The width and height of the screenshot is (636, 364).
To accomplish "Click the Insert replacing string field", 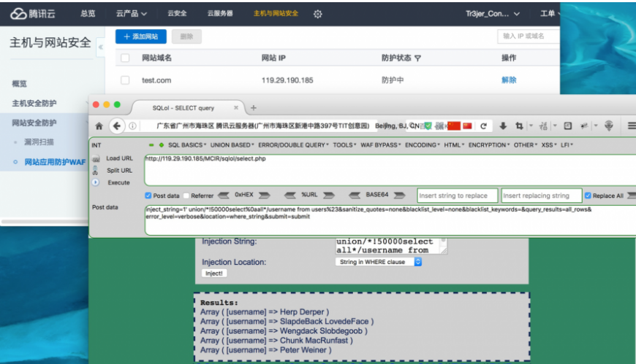I will point(542,195).
